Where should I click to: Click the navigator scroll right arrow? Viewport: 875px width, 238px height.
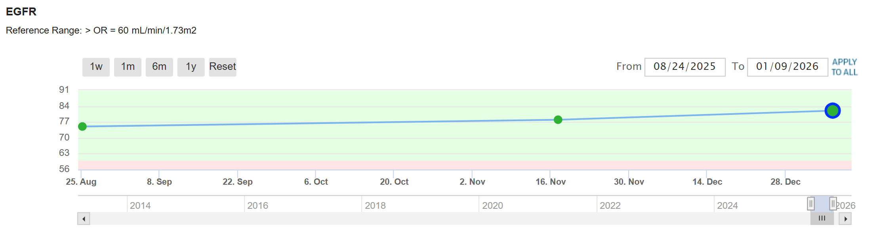click(x=845, y=219)
